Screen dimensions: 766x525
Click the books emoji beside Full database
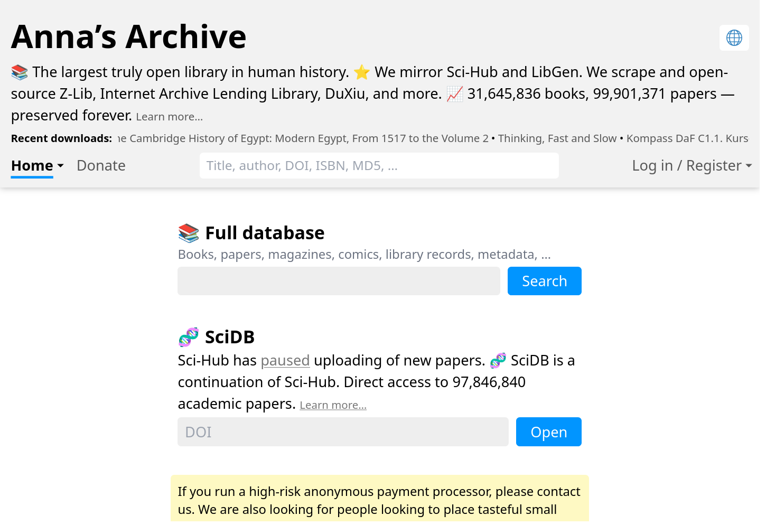point(189,233)
